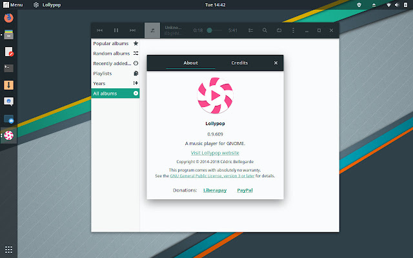
Task: Open the eject removable-drive tray icon
Action: click(374, 5)
